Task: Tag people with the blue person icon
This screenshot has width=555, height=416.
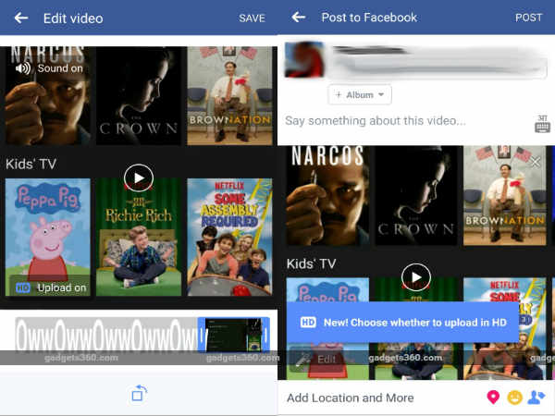Action: [x=536, y=398]
